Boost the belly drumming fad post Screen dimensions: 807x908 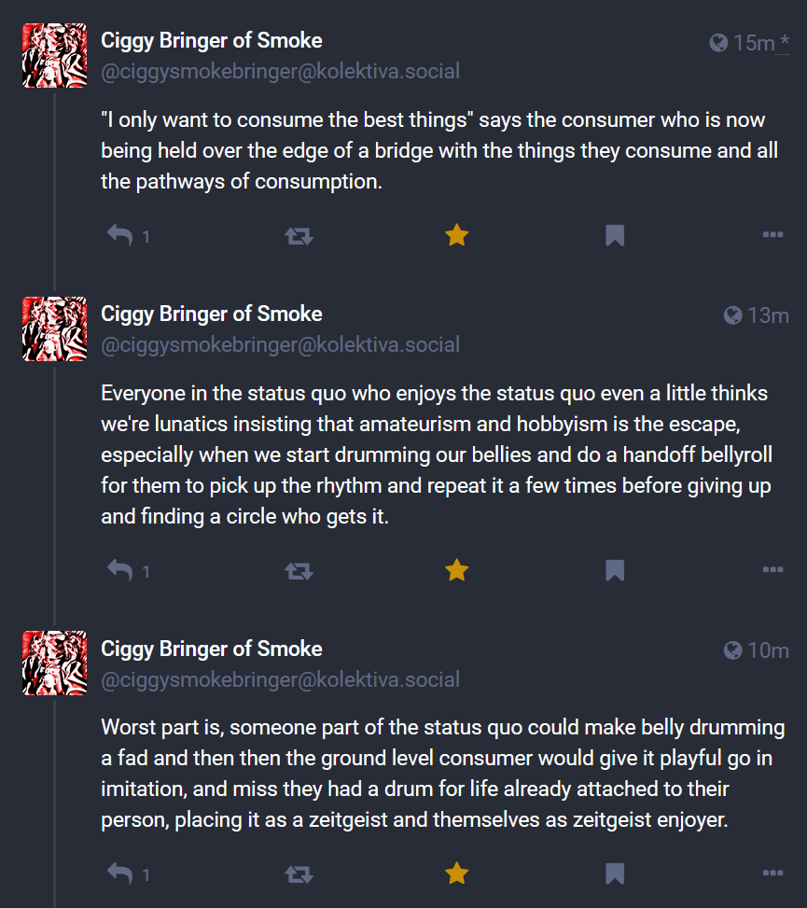pos(299,873)
